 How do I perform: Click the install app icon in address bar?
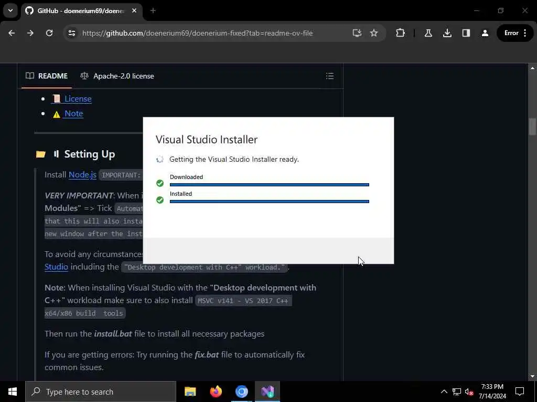357,33
